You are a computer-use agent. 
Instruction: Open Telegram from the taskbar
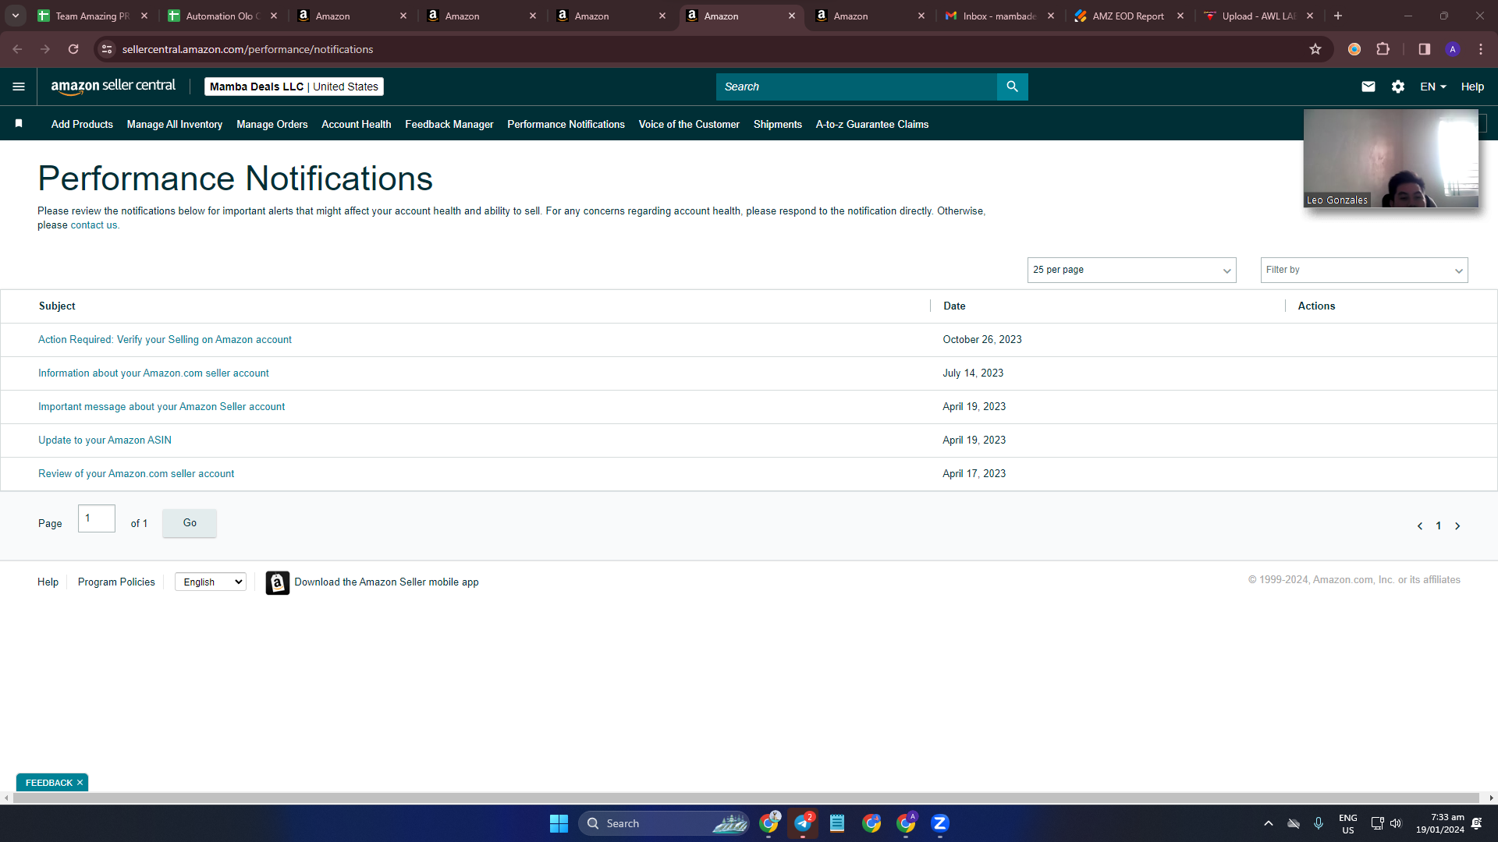point(803,823)
